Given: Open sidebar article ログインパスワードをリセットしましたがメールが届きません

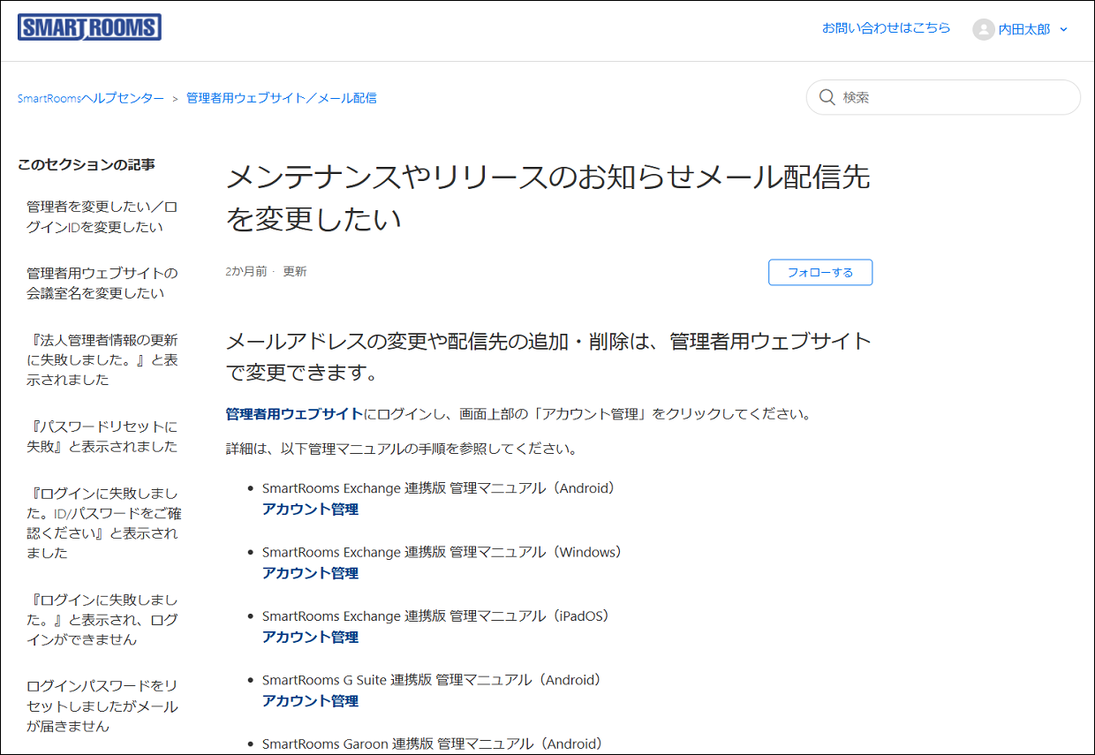Looking at the screenshot, I should [x=103, y=706].
